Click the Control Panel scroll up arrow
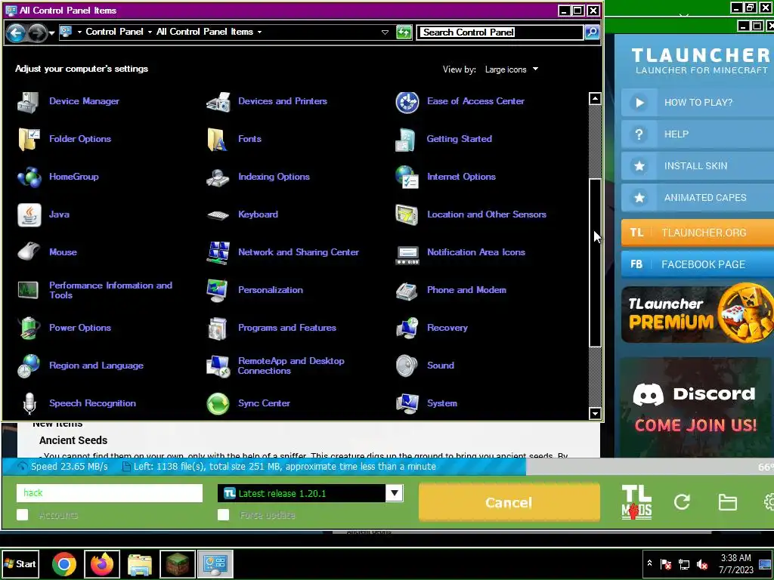The width and height of the screenshot is (774, 580). click(595, 99)
